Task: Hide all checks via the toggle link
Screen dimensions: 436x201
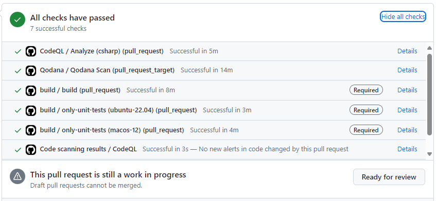Action: coord(403,16)
